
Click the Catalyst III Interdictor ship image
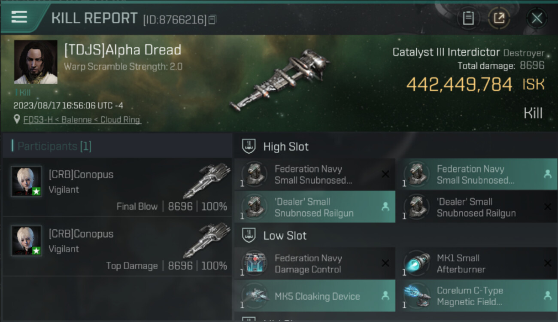click(279, 81)
